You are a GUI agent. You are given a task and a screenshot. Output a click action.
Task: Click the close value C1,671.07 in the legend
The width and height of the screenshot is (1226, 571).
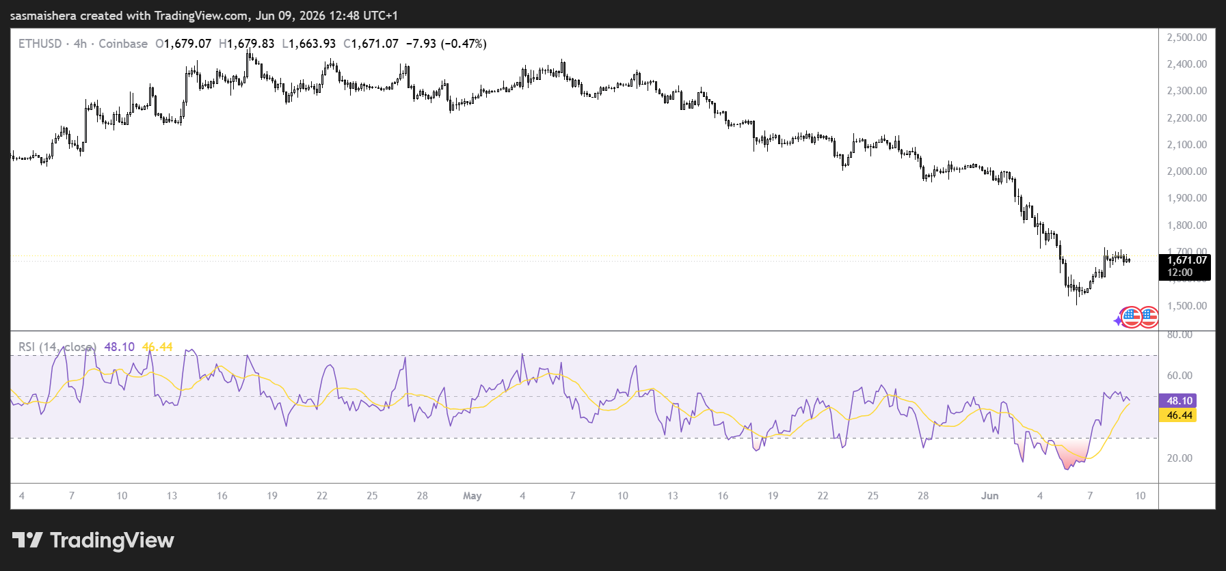click(x=371, y=44)
